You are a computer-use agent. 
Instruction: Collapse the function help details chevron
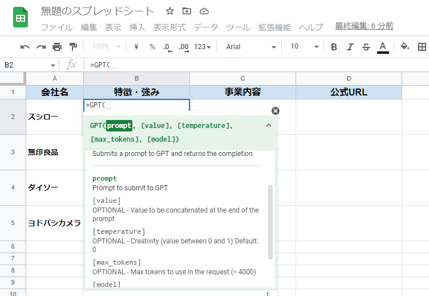(x=269, y=125)
